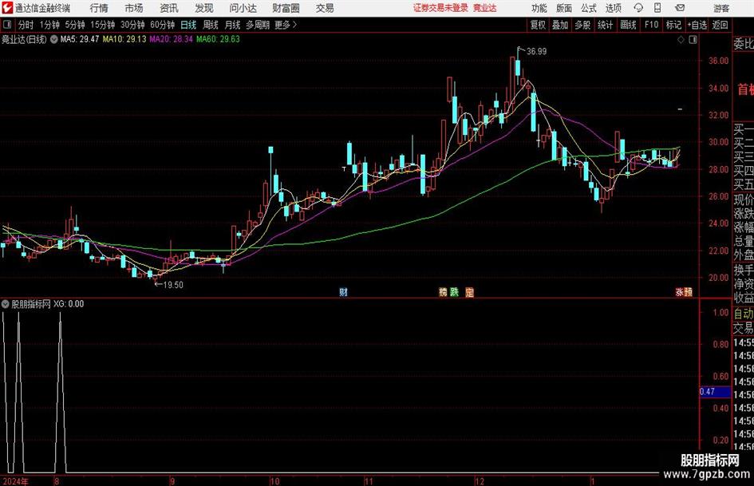Click the 标记 mark button
Screen dimensions: 754x486
[673, 25]
